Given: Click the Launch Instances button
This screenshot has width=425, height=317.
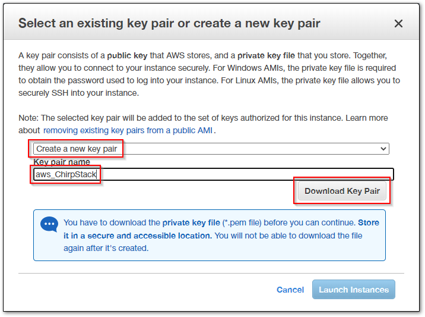Looking at the screenshot, I should tap(353, 290).
